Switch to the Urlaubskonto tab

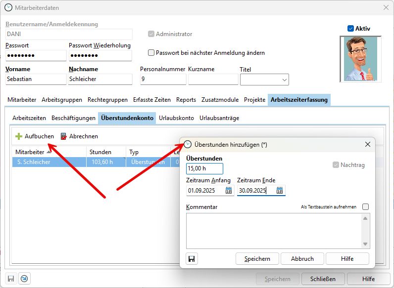click(176, 118)
